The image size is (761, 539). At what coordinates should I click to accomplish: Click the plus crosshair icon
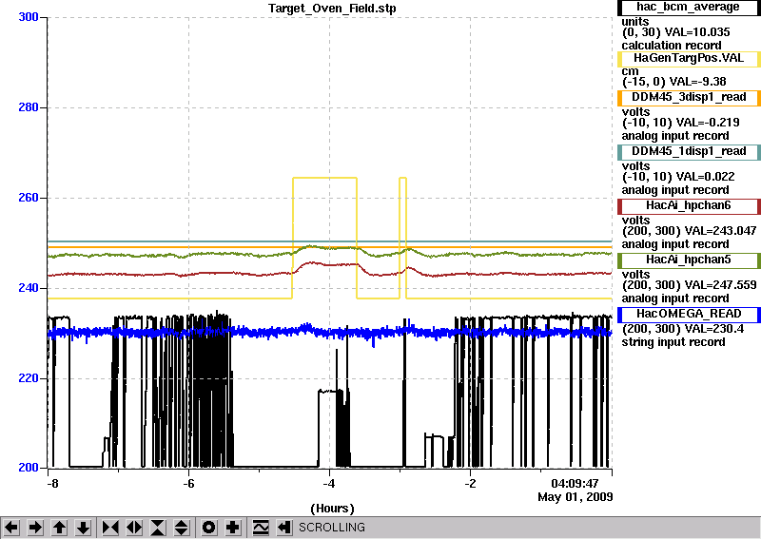(x=232, y=528)
